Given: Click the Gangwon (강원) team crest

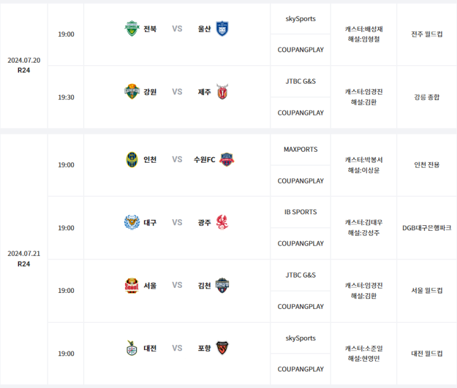Looking at the screenshot, I should pos(131,91).
